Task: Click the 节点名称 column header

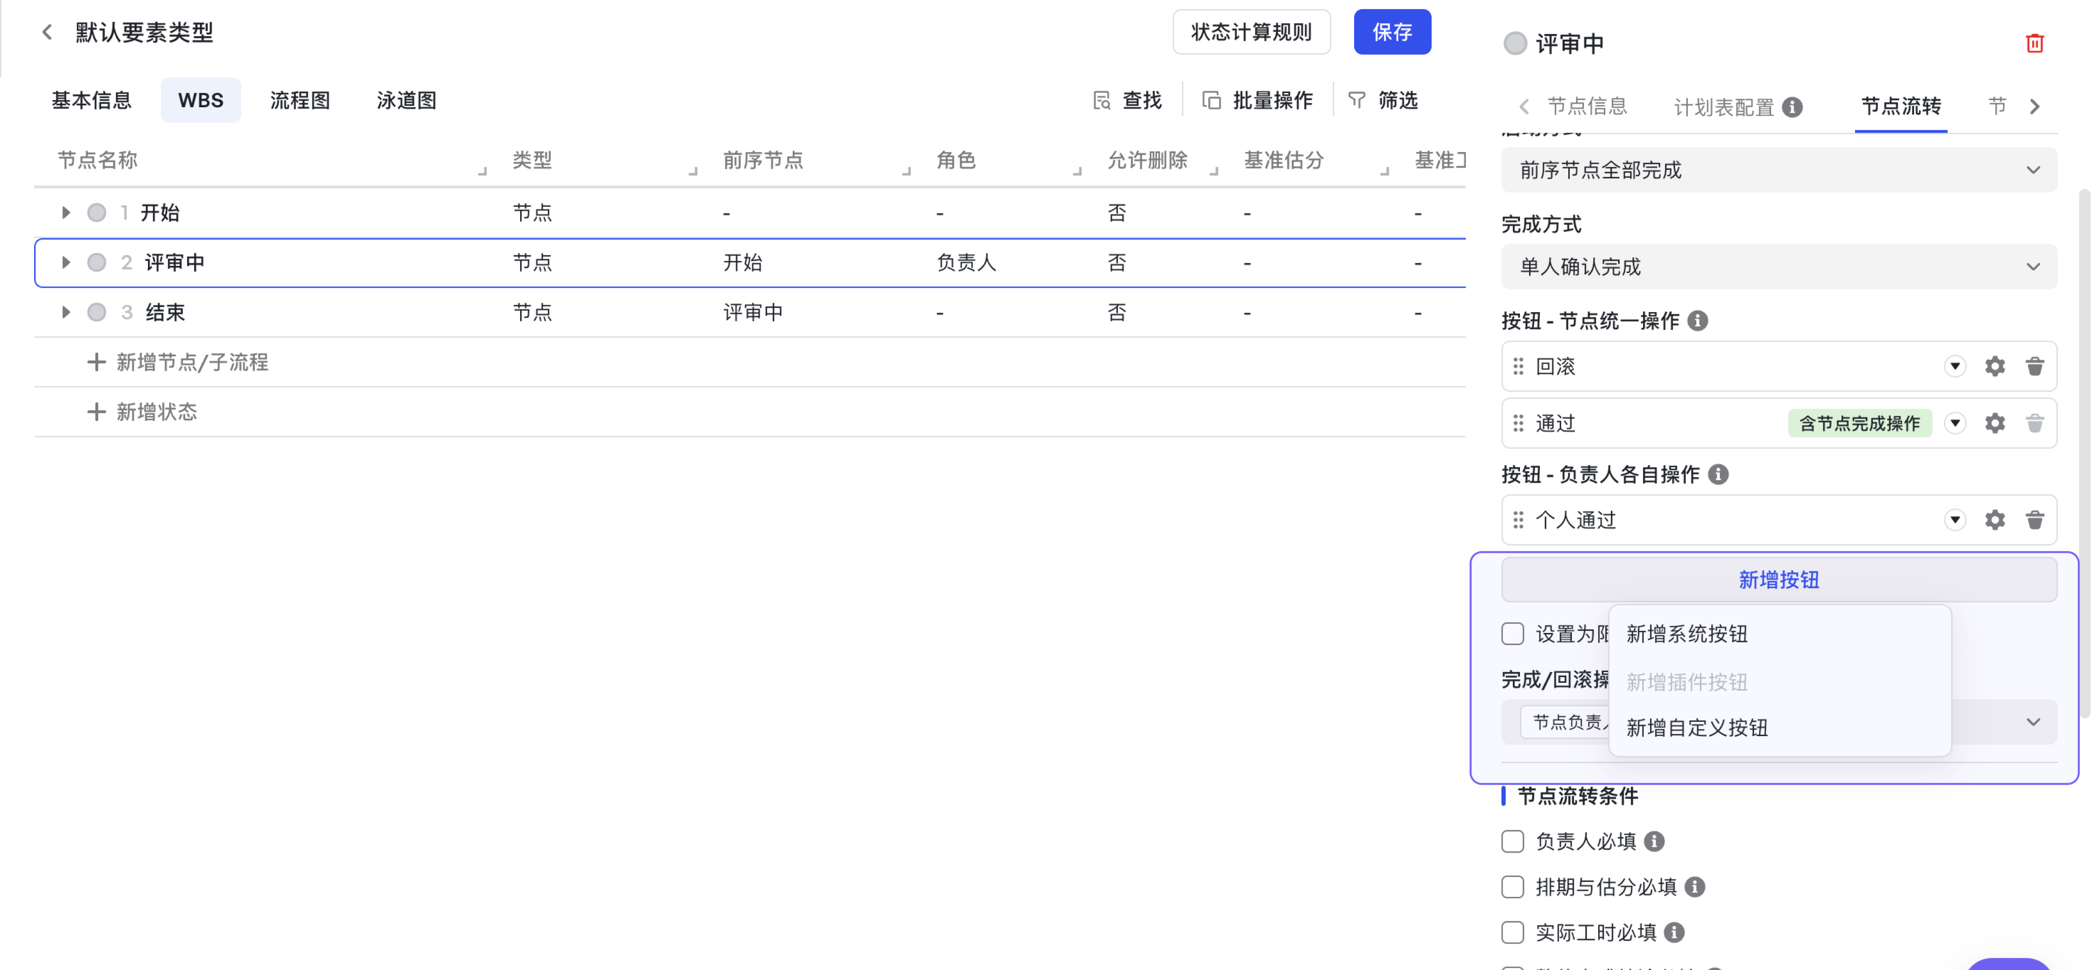Action: (98, 160)
